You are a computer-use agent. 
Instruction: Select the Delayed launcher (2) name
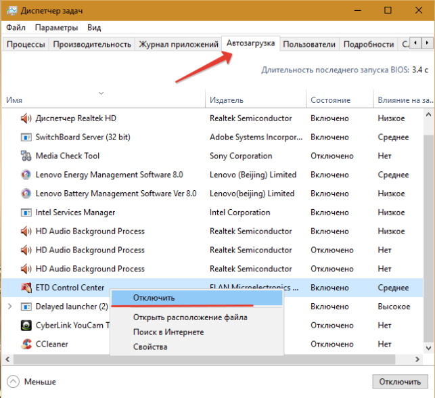tap(72, 307)
